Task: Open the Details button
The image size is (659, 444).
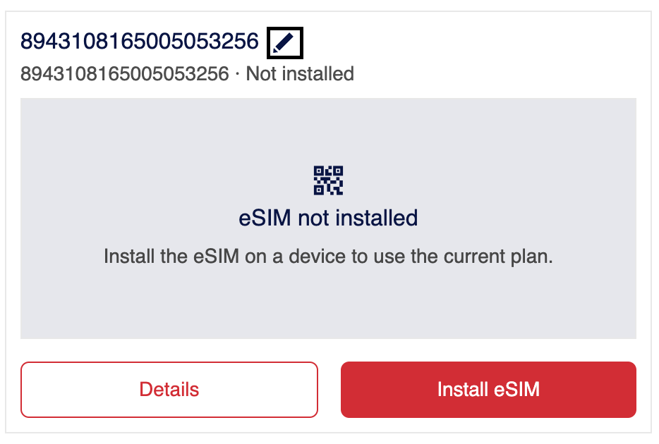Action: 169,390
